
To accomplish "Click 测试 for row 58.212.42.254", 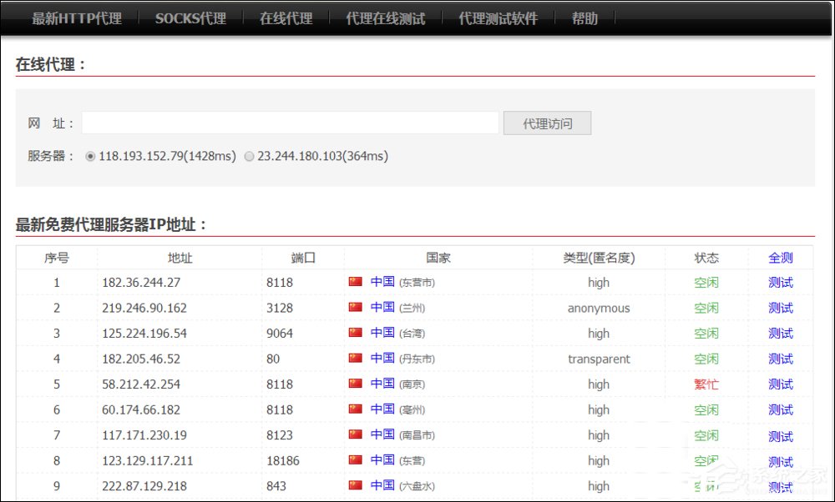I will pyautogui.click(x=781, y=384).
